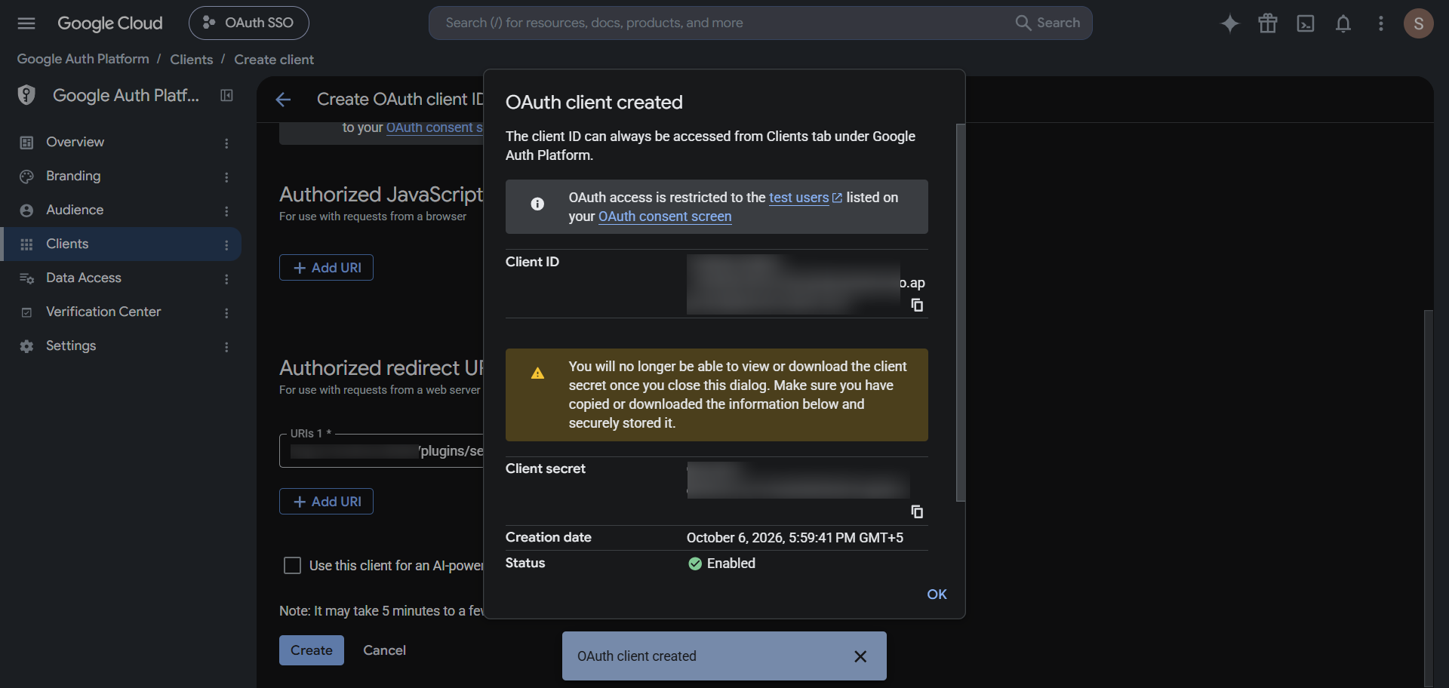
Task: Go to Clients breadcrumb link
Action: [192, 59]
